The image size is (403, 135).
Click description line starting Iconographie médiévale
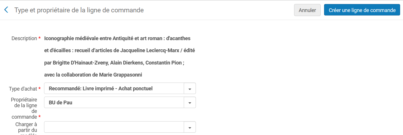click(x=117, y=38)
